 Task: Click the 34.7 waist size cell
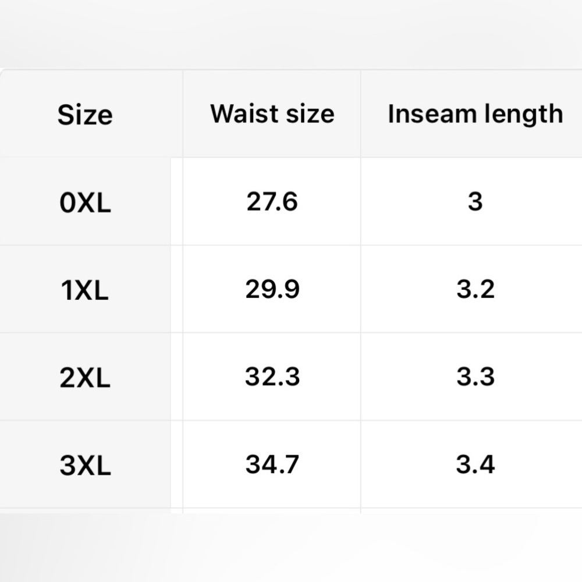click(x=272, y=464)
